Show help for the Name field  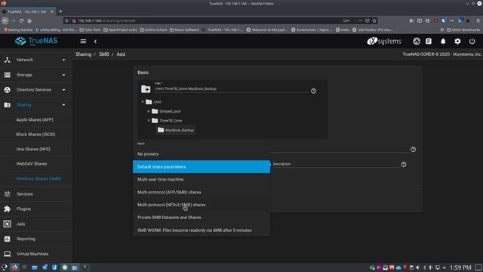413,150
